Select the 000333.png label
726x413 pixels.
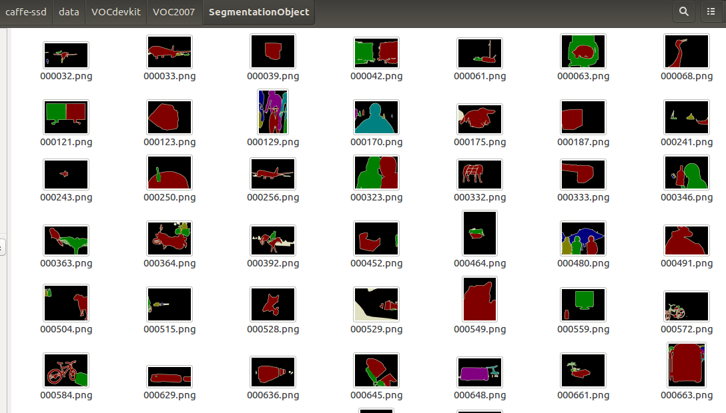(x=583, y=197)
